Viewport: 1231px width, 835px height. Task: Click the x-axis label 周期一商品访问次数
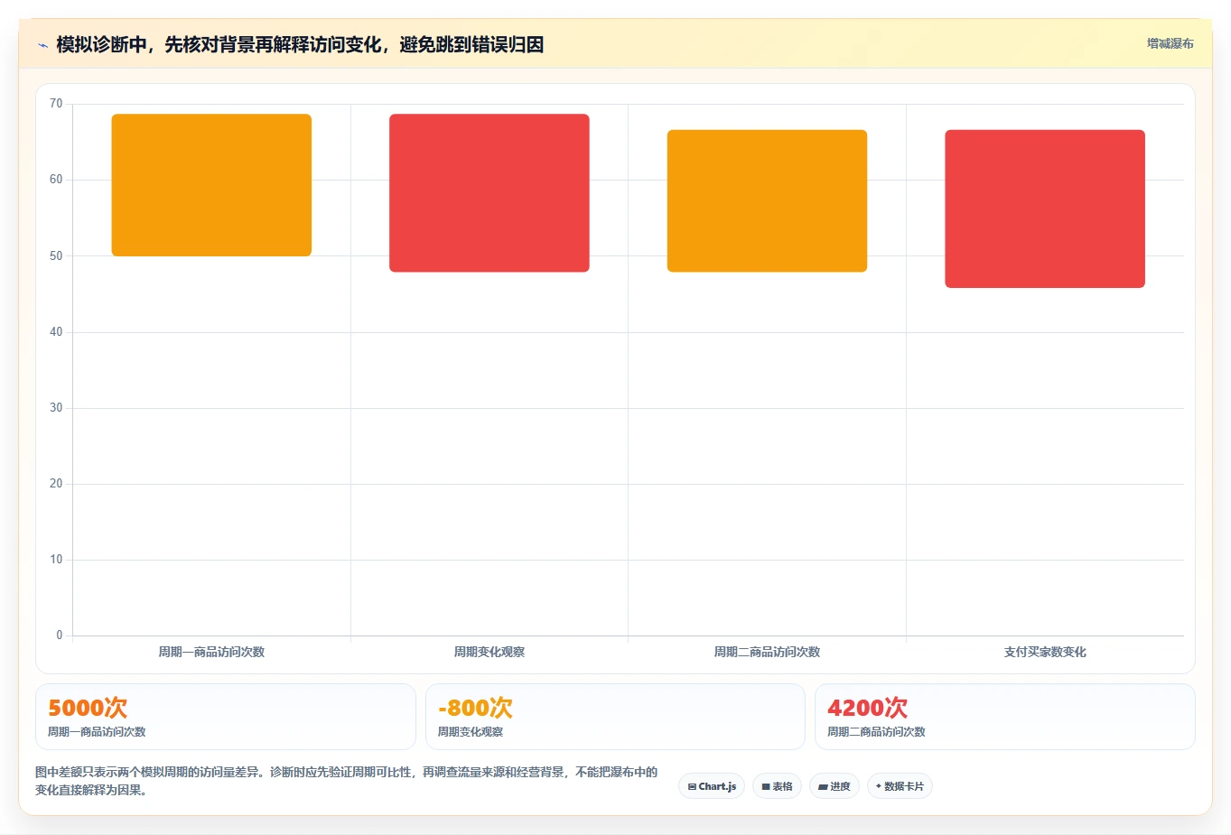tap(211, 652)
